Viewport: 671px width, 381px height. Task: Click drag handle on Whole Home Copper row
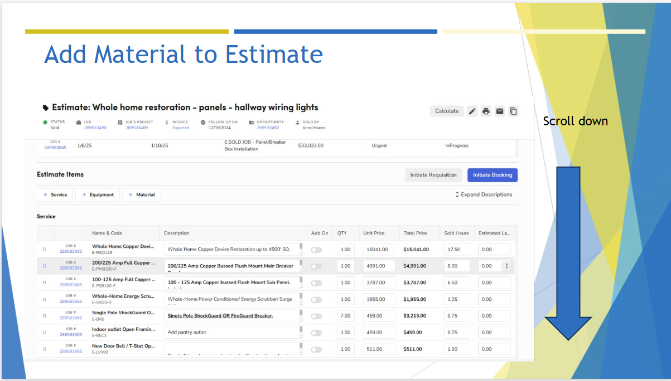[x=45, y=250]
